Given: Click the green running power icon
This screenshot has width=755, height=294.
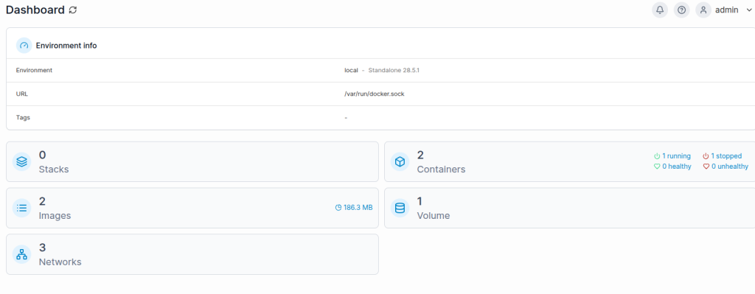Looking at the screenshot, I should [x=657, y=156].
